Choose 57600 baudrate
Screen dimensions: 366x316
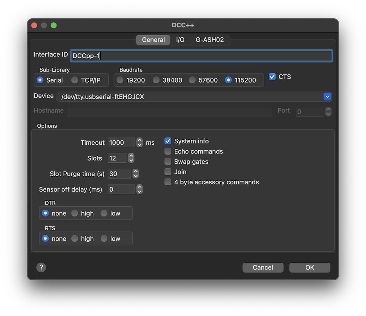pyautogui.click(x=192, y=80)
